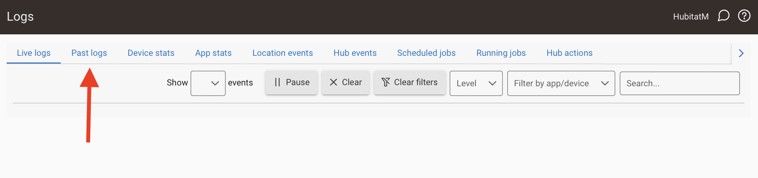Open the chat bubble icon

(724, 16)
